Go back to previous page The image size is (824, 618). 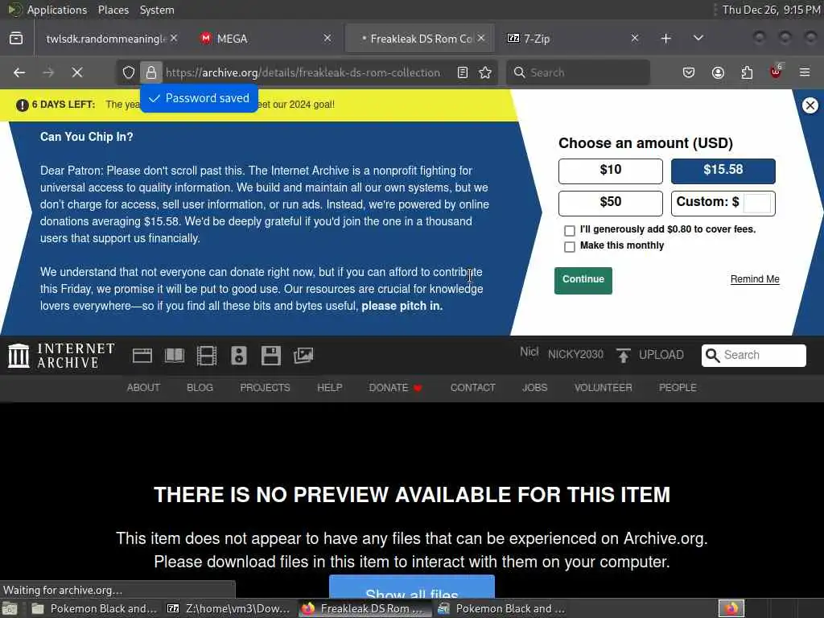19,72
